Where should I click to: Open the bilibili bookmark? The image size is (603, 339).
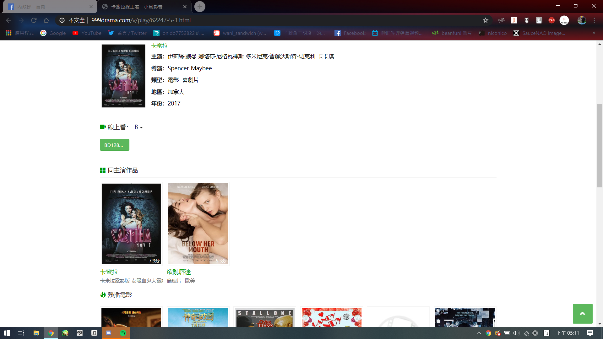[397, 33]
